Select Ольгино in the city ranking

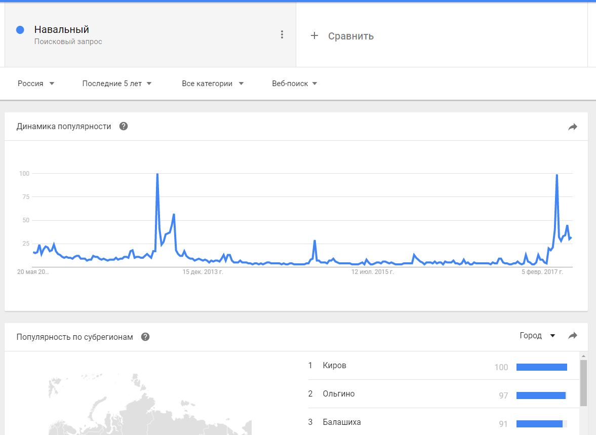tap(339, 394)
